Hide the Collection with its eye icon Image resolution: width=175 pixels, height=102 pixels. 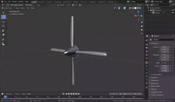coord(173,10)
